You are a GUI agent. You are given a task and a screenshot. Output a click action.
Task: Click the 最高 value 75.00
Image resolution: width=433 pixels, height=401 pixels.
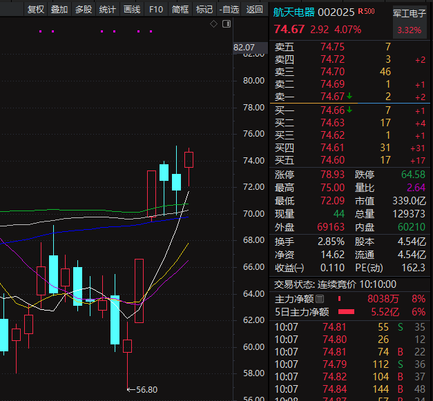pos(332,188)
